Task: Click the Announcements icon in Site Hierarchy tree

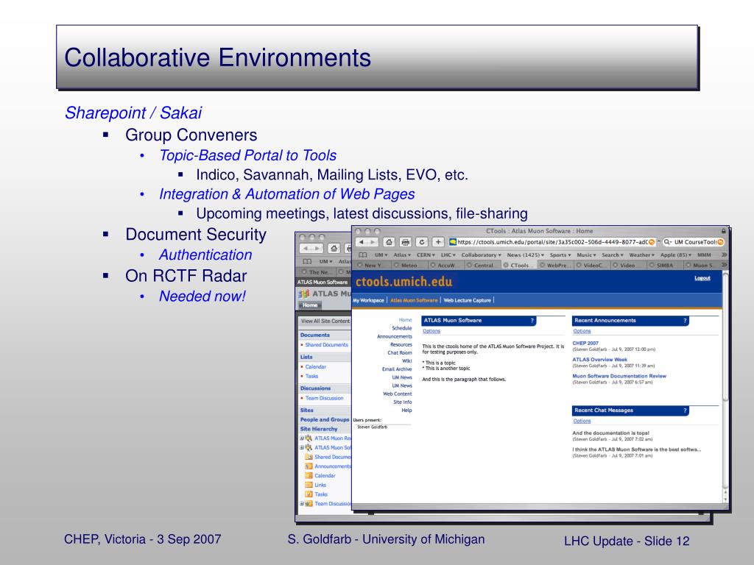Action: pyautogui.click(x=309, y=466)
